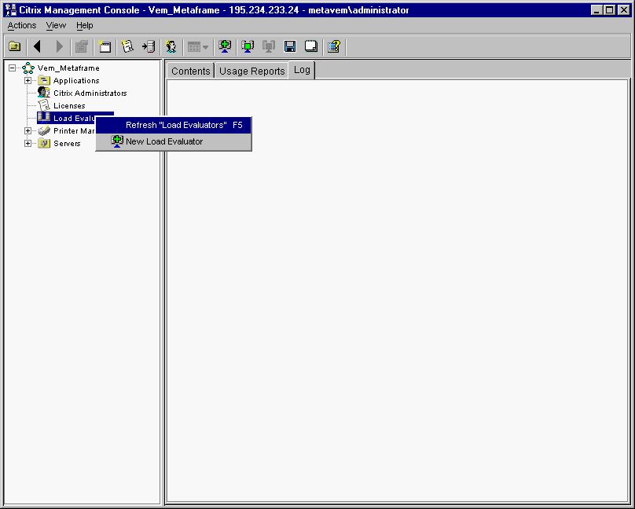The width and height of the screenshot is (635, 509).
Task: Click the Vem_Metaframe farm icon
Action: click(28, 68)
